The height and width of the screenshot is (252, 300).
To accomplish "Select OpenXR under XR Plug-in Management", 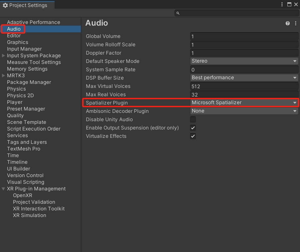I will coord(22,195).
